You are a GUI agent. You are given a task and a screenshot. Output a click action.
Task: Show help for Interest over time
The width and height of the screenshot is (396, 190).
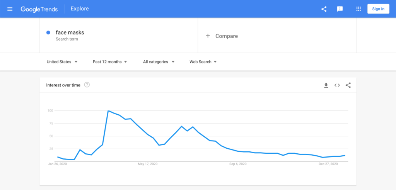tap(87, 85)
